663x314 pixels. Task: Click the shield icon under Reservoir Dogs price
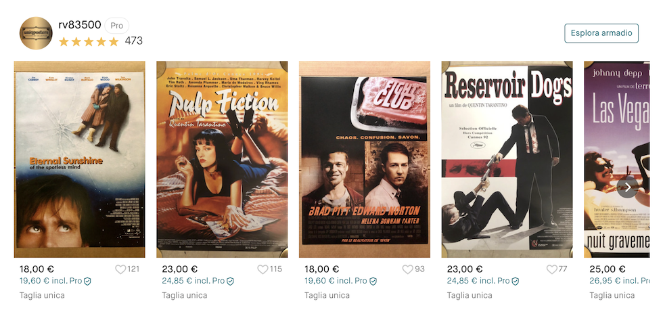[x=515, y=281]
